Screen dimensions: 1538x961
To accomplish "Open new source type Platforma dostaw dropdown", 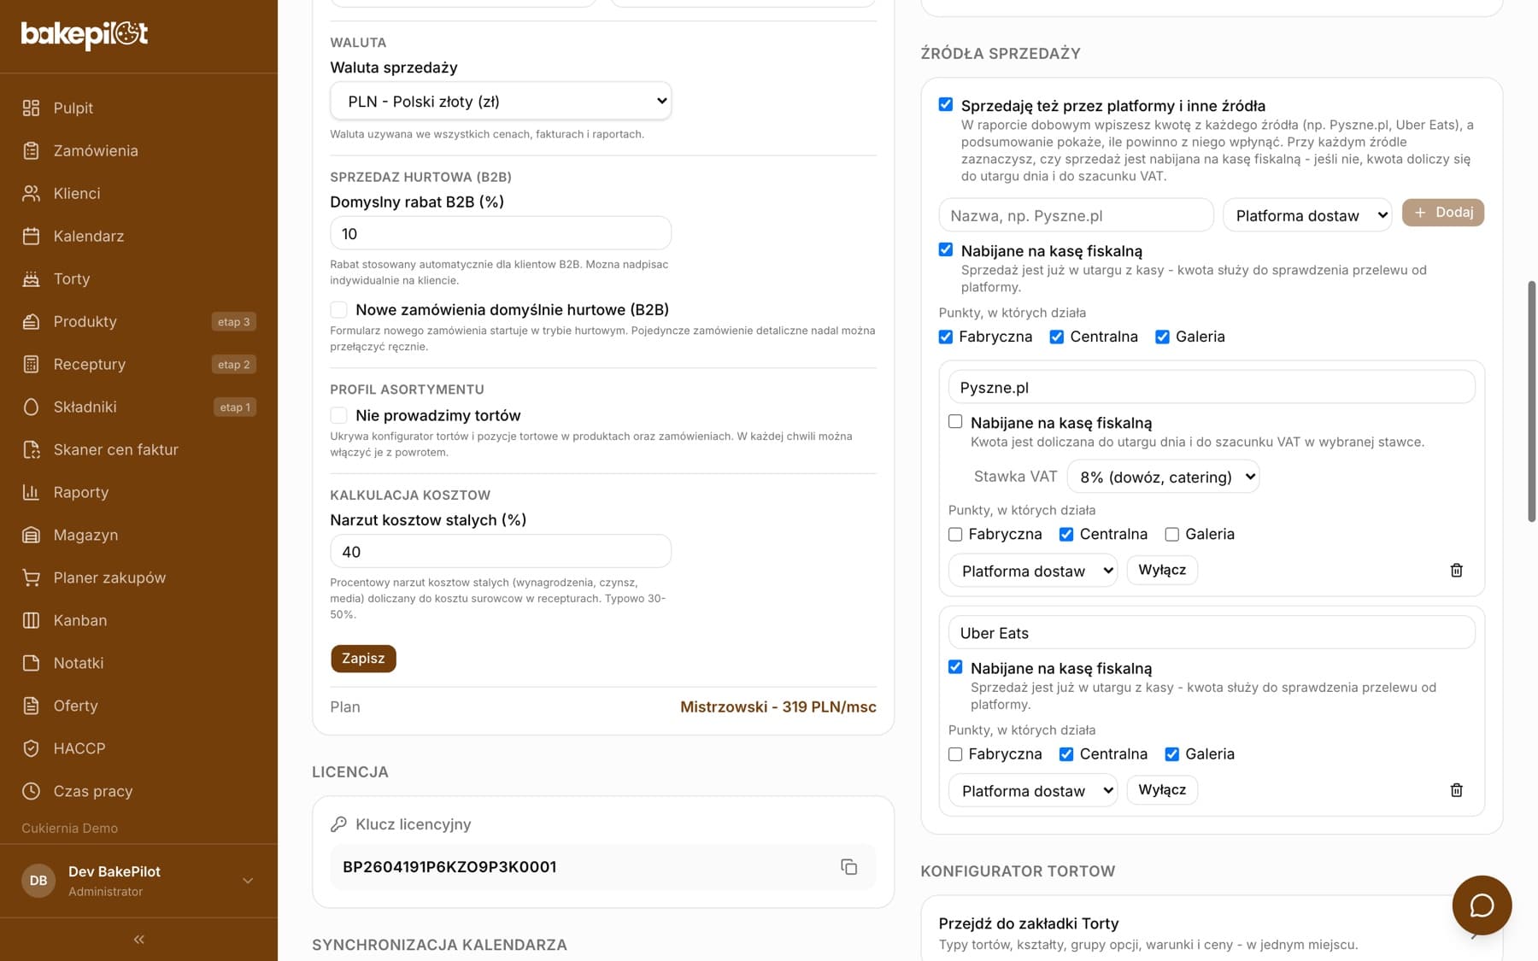I will pos(1307,215).
